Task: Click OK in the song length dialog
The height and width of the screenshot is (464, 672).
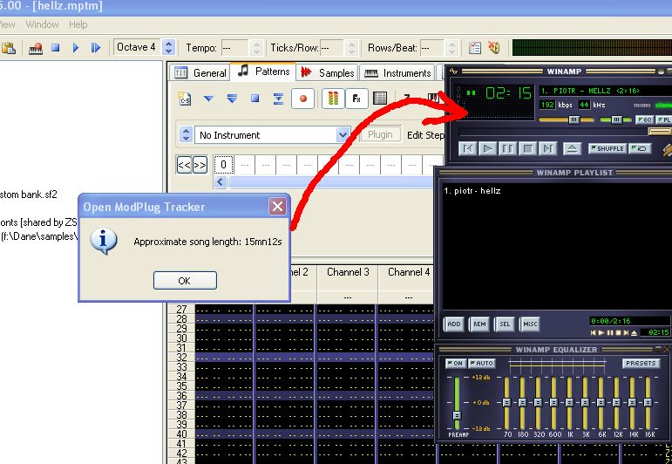Action: 185,281
